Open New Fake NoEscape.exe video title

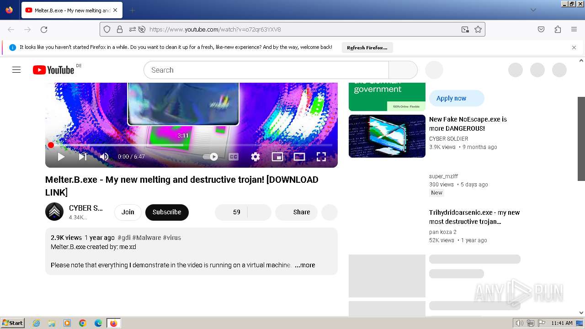point(468,124)
